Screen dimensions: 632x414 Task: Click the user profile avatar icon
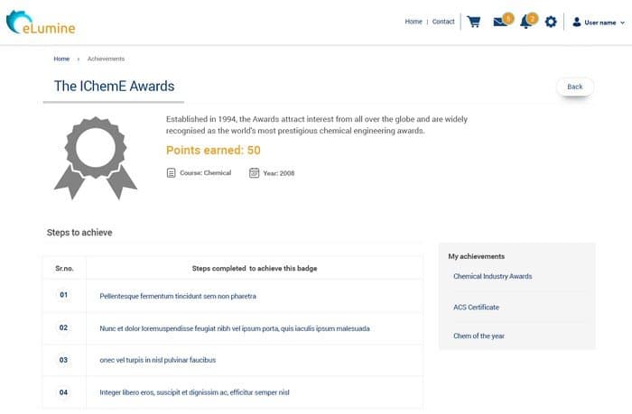577,23
